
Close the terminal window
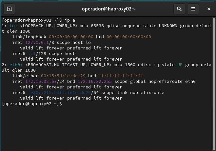(x=209, y=9)
